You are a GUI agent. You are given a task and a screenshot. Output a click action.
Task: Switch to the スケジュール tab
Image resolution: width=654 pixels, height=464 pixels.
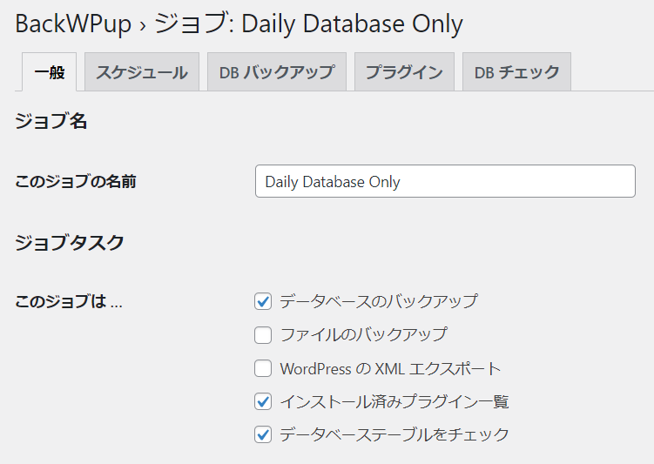(142, 71)
